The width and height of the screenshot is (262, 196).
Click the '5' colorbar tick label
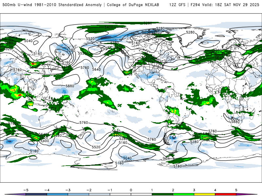pos(236,190)
